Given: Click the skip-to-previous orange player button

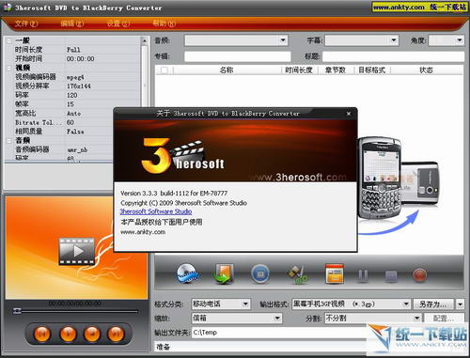Looking at the screenshot, I should pyautogui.click(x=42, y=334).
